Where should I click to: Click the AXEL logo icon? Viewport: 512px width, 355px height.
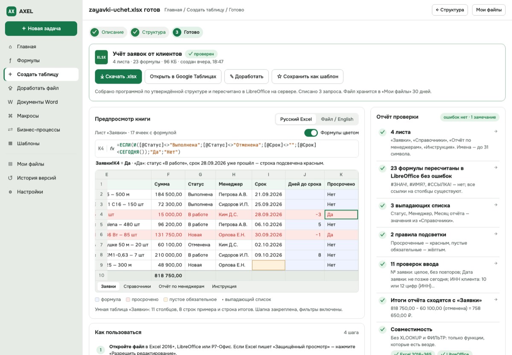[12, 12]
